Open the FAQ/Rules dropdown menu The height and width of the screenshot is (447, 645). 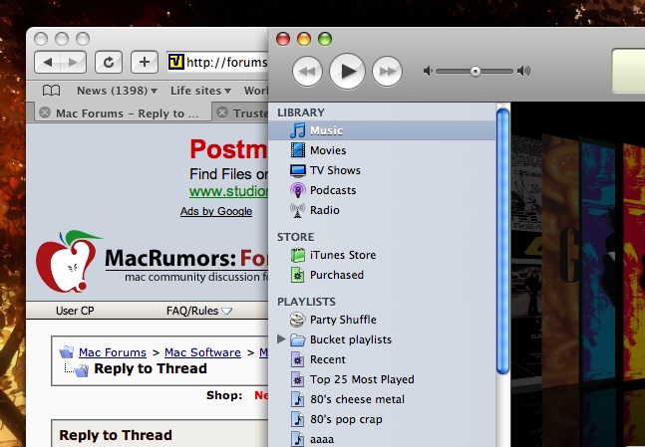(199, 311)
